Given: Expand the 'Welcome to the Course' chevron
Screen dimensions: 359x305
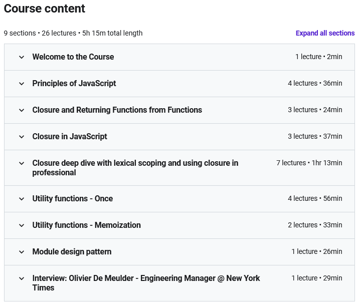Looking at the screenshot, I should pos(22,57).
